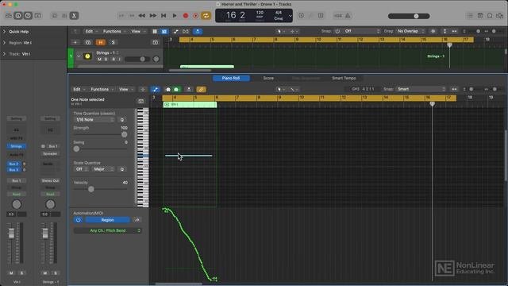Toggle Flex view in Tracks area

click(x=186, y=32)
